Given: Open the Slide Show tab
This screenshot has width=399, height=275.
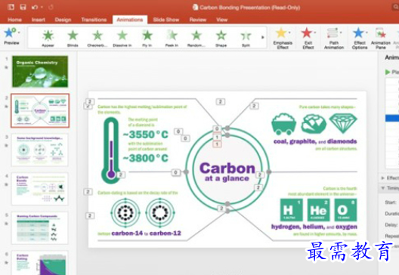Looking at the screenshot, I should click(x=166, y=20).
